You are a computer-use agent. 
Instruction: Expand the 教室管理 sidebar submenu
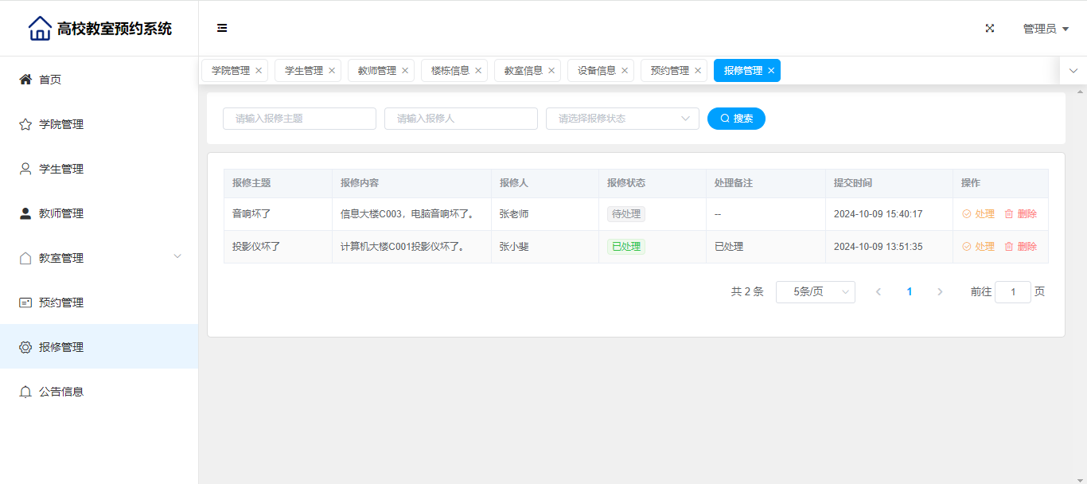coord(177,256)
